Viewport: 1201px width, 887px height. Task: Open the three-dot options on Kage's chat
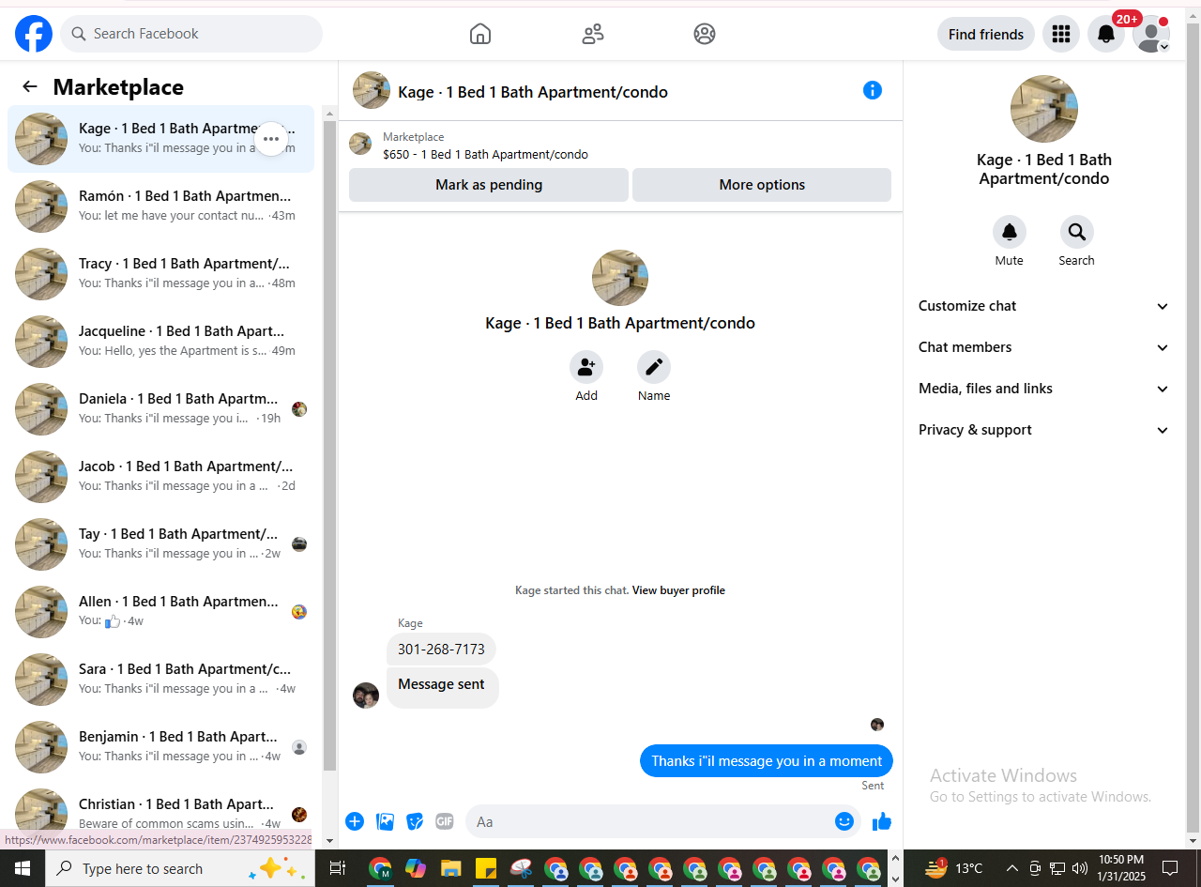click(271, 139)
